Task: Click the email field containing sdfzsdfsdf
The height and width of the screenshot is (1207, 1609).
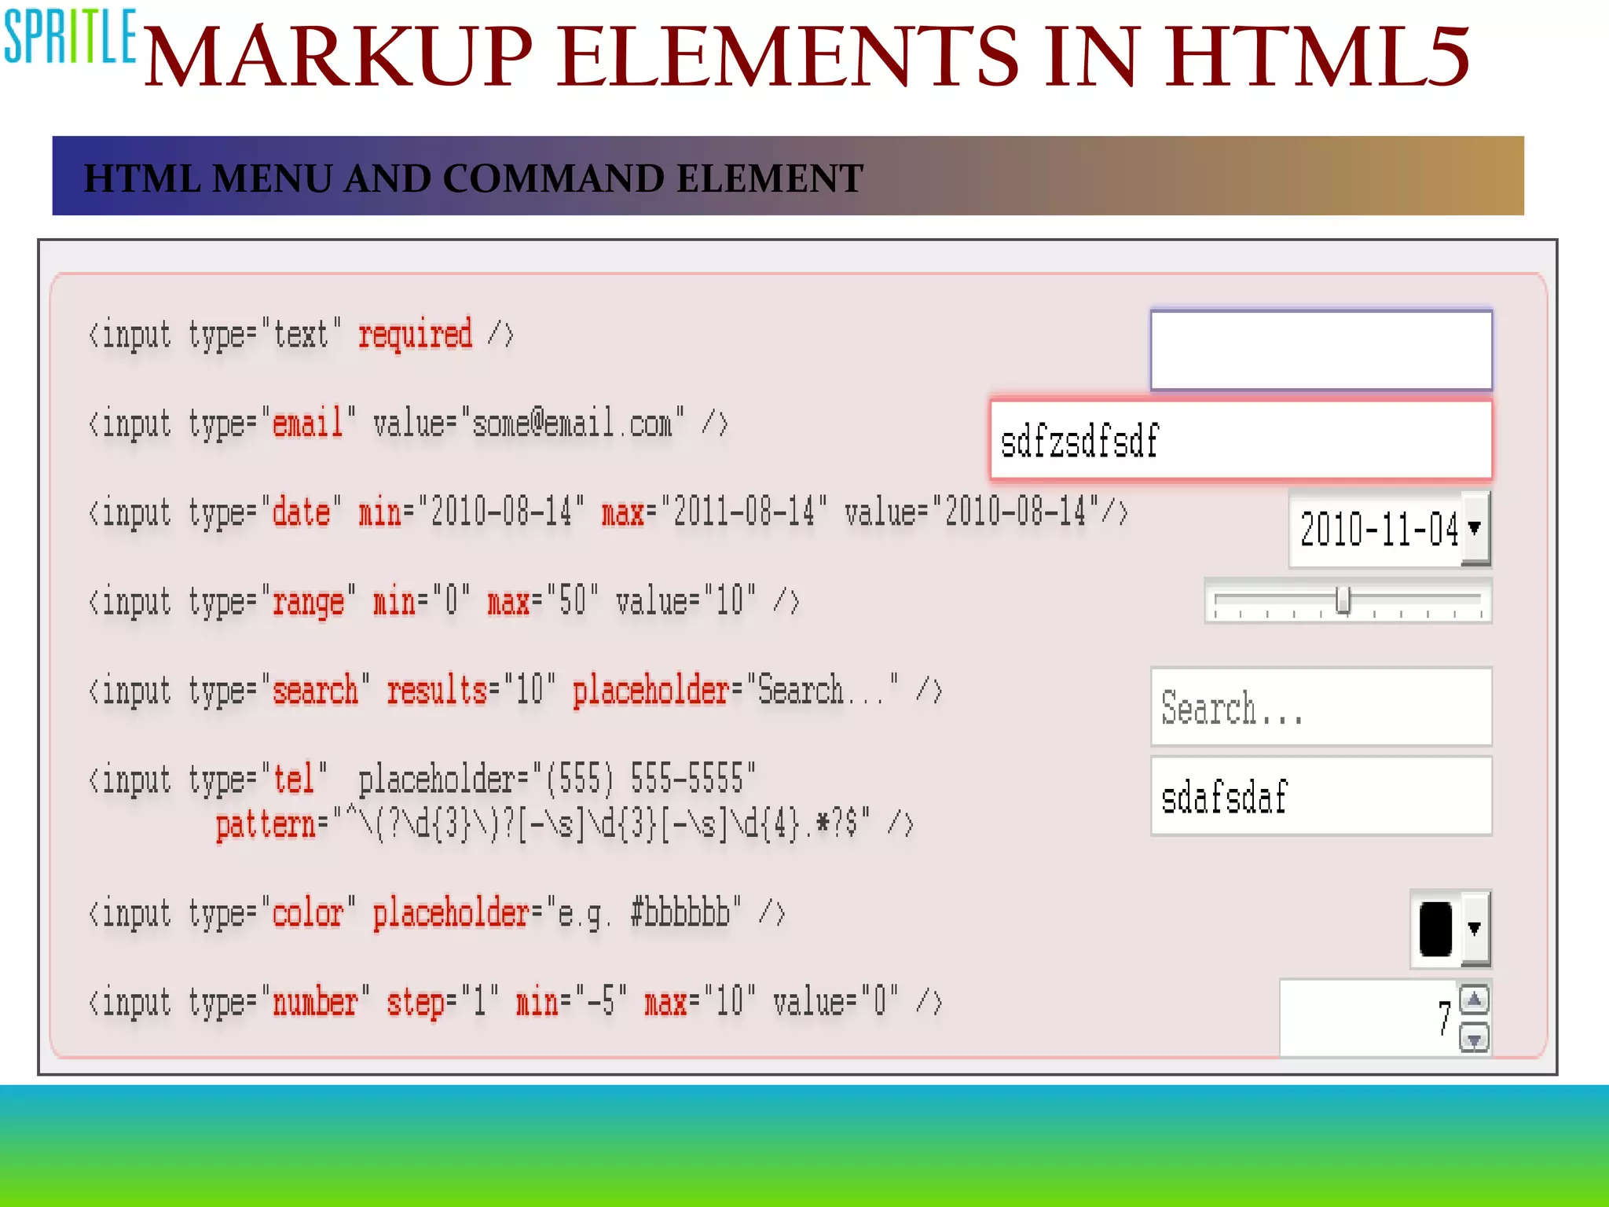Action: click(x=1241, y=440)
